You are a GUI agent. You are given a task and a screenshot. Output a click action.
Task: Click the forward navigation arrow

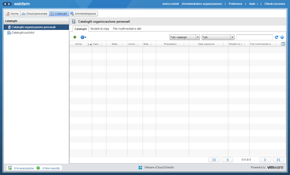point(9,4)
